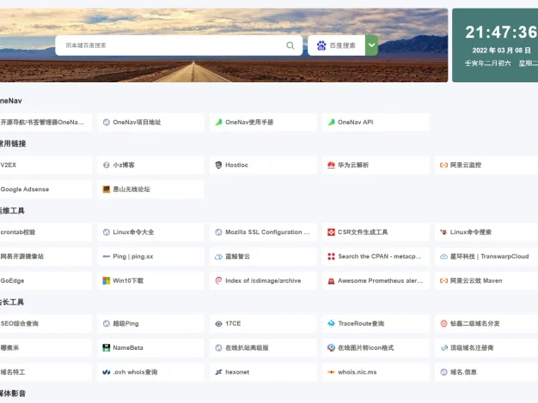
Task: Click the Huawei Cloud DNS icon
Action: tap(331, 165)
